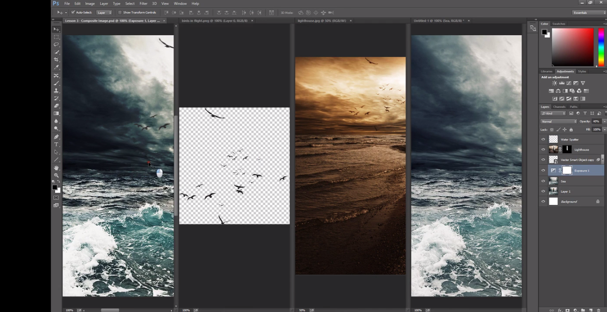Open the Filter menu

144,3
